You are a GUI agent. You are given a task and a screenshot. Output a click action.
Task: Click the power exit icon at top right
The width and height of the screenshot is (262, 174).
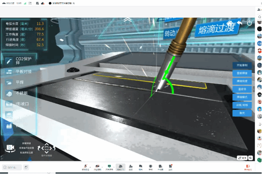click(x=249, y=23)
